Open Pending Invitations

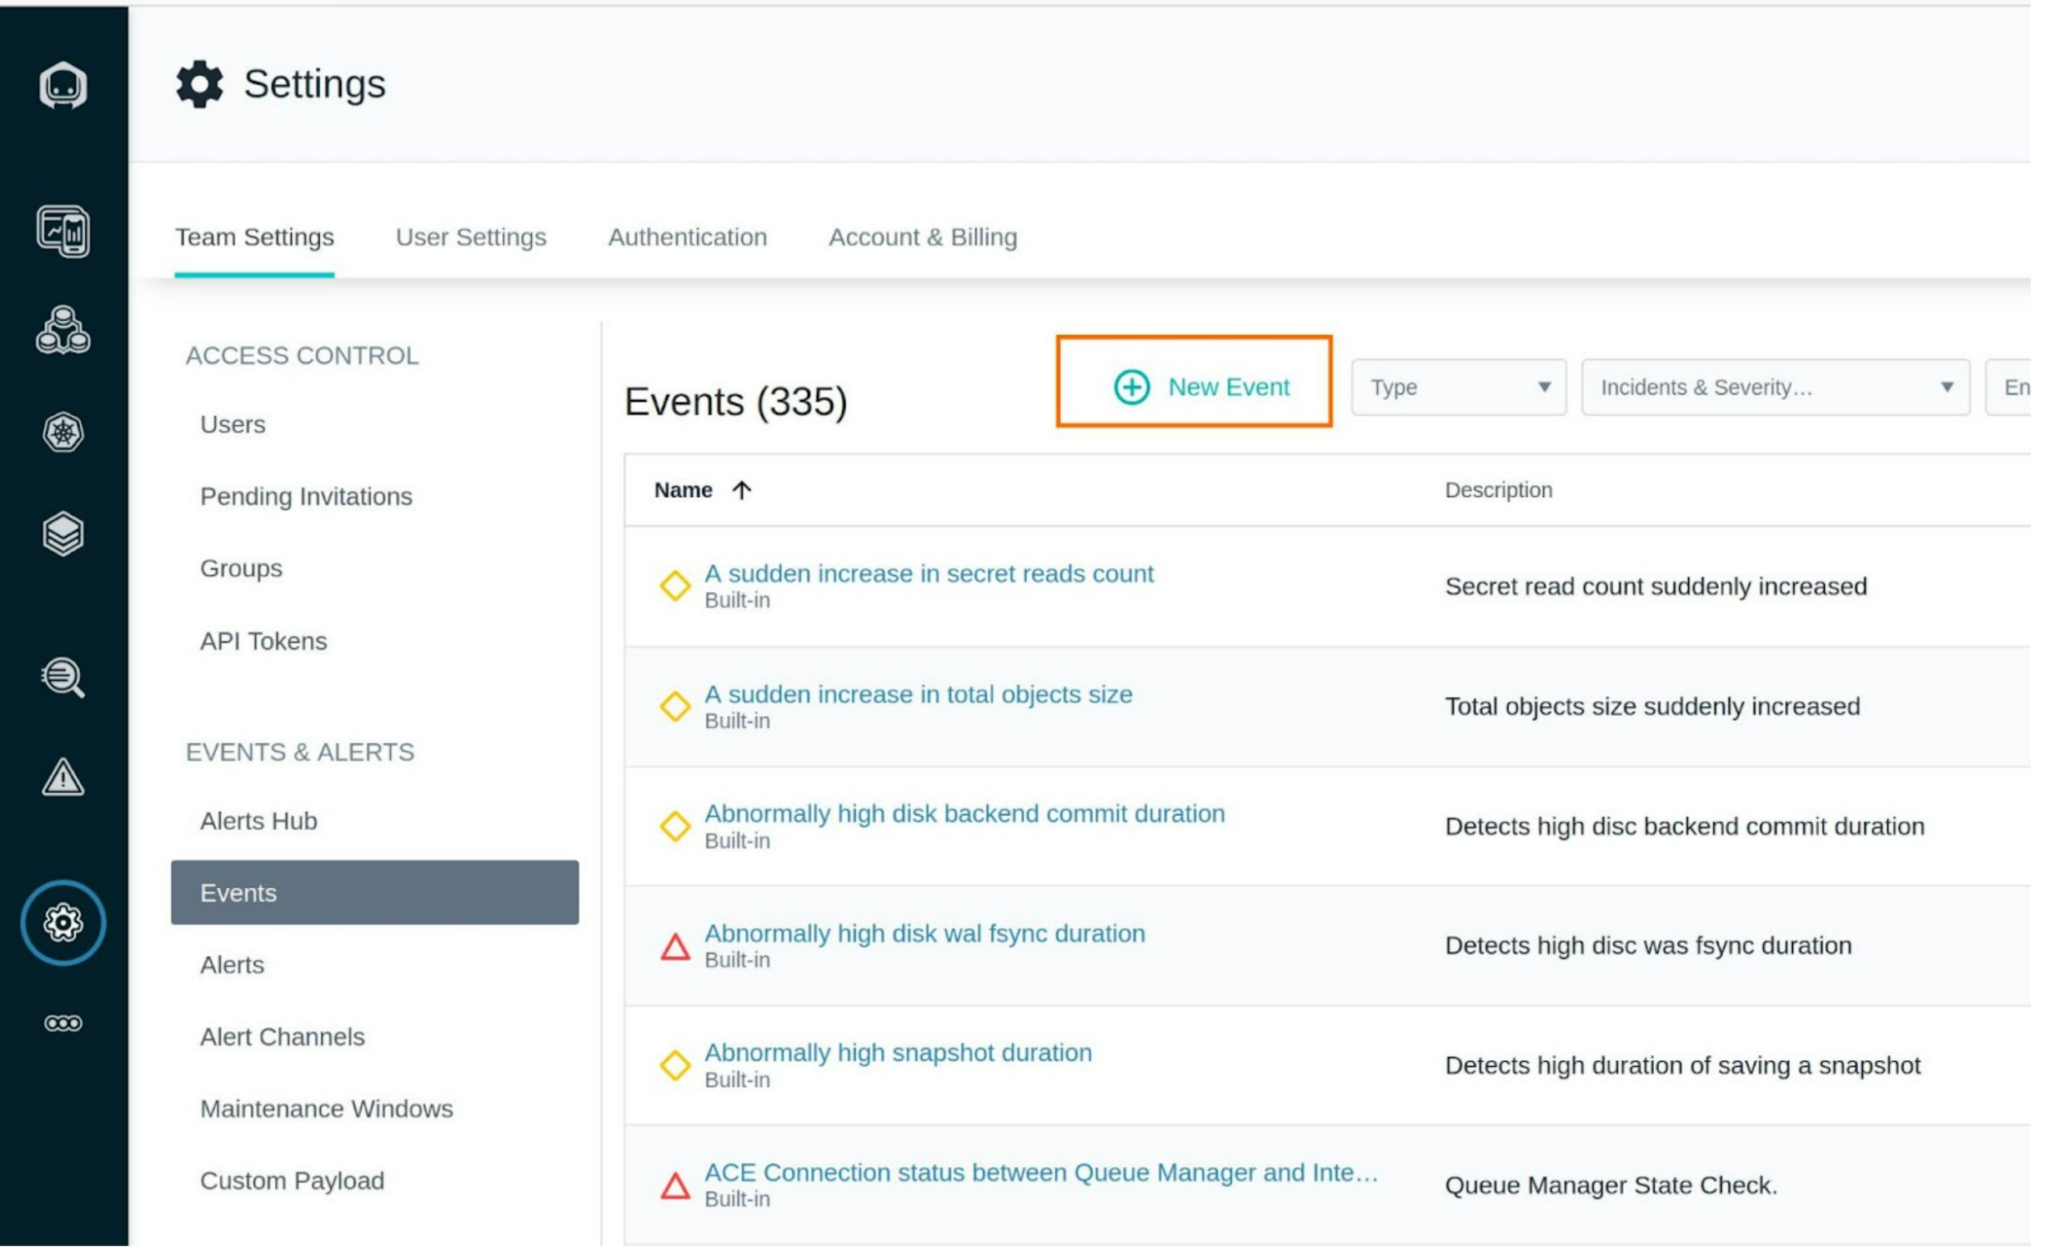point(307,498)
